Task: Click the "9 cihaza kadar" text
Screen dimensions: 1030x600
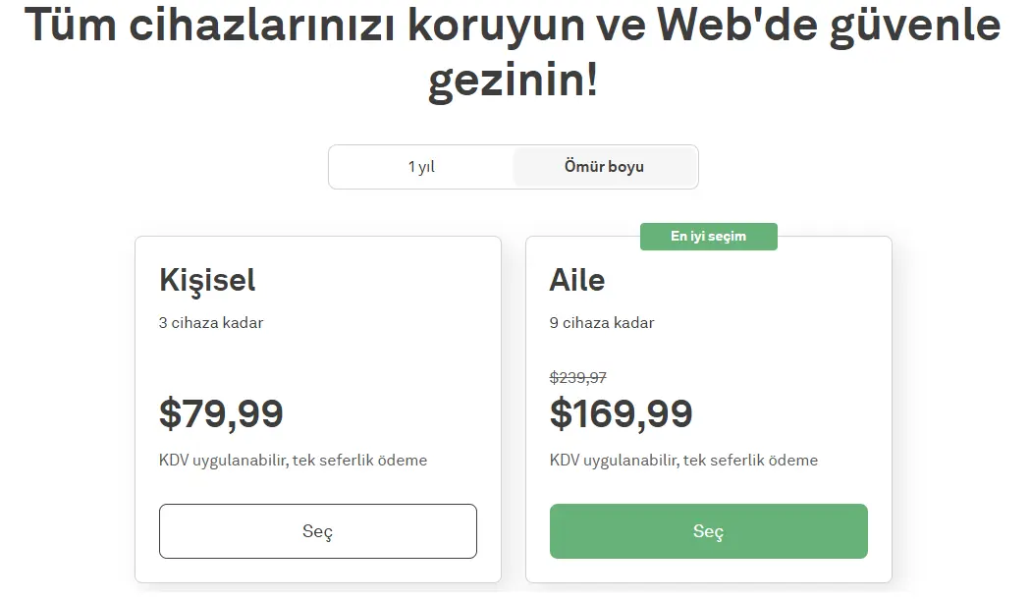Action: pos(602,322)
